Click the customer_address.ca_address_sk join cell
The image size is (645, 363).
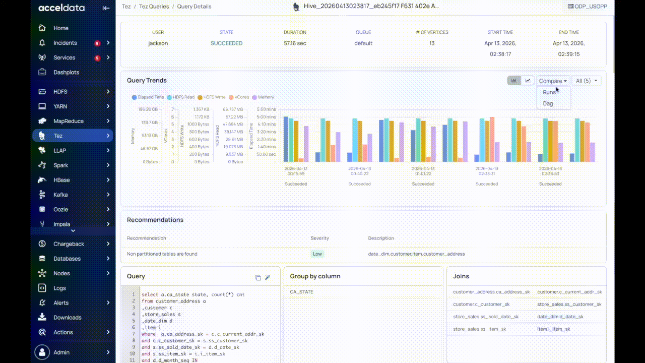coord(491,292)
